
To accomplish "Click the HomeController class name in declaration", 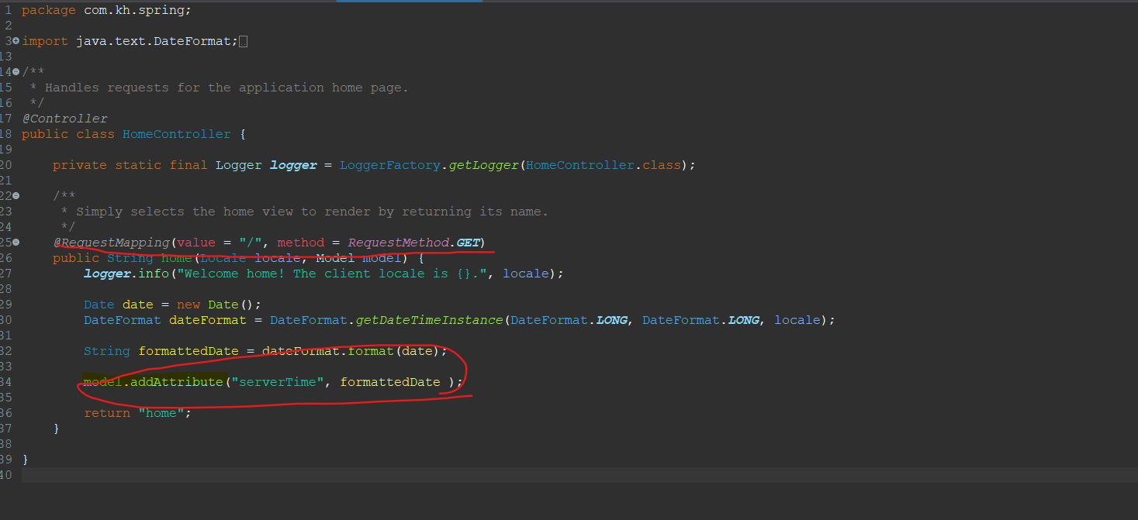I will click(177, 134).
